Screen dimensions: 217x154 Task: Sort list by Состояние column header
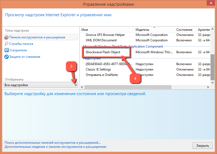[186, 30]
